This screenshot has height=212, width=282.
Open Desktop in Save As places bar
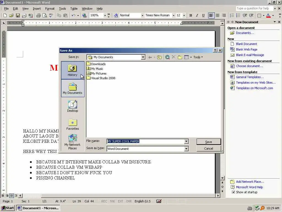(72, 106)
